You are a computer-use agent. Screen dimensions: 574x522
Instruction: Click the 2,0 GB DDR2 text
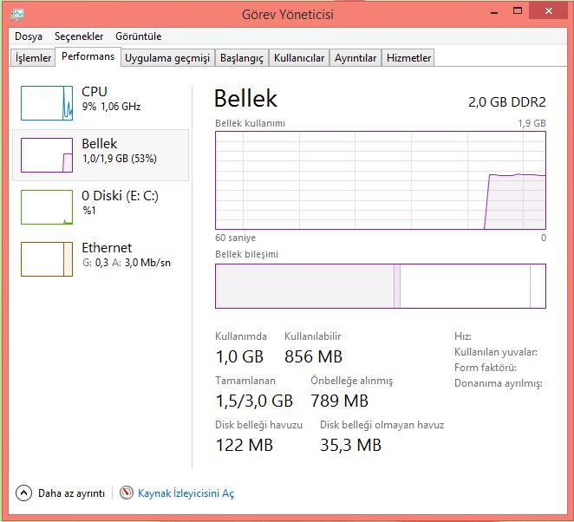pos(507,101)
